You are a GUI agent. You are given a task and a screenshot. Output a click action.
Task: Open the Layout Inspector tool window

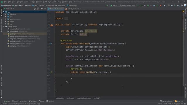point(166,101)
